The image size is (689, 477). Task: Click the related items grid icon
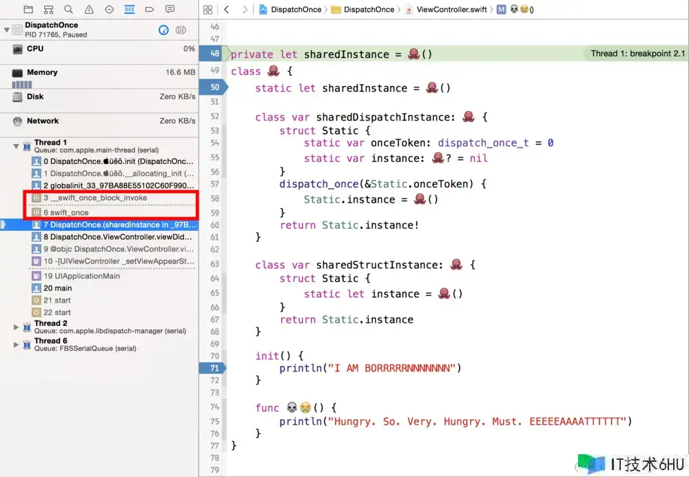[x=209, y=10]
